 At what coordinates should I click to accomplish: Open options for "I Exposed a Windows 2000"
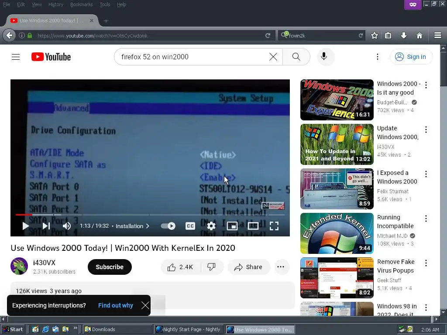[426, 174]
